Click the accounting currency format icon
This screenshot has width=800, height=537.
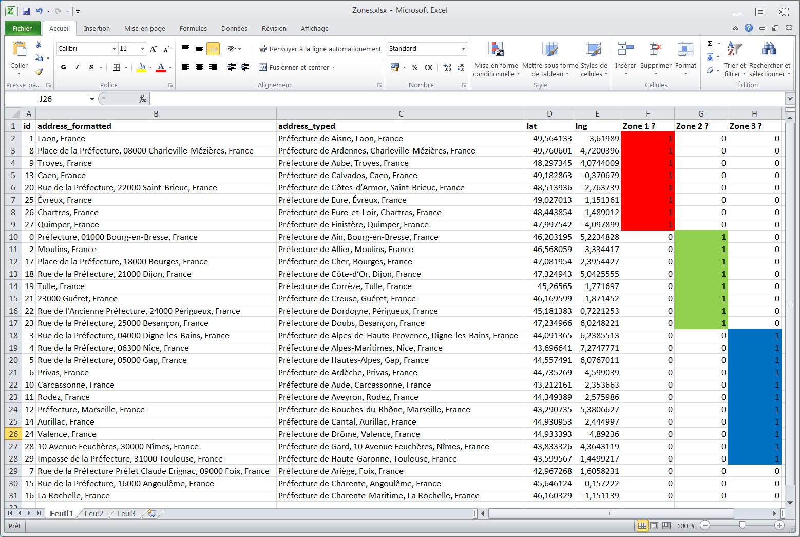395,67
